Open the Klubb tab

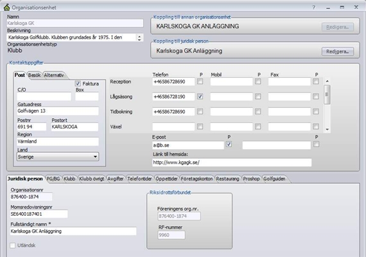69,179
